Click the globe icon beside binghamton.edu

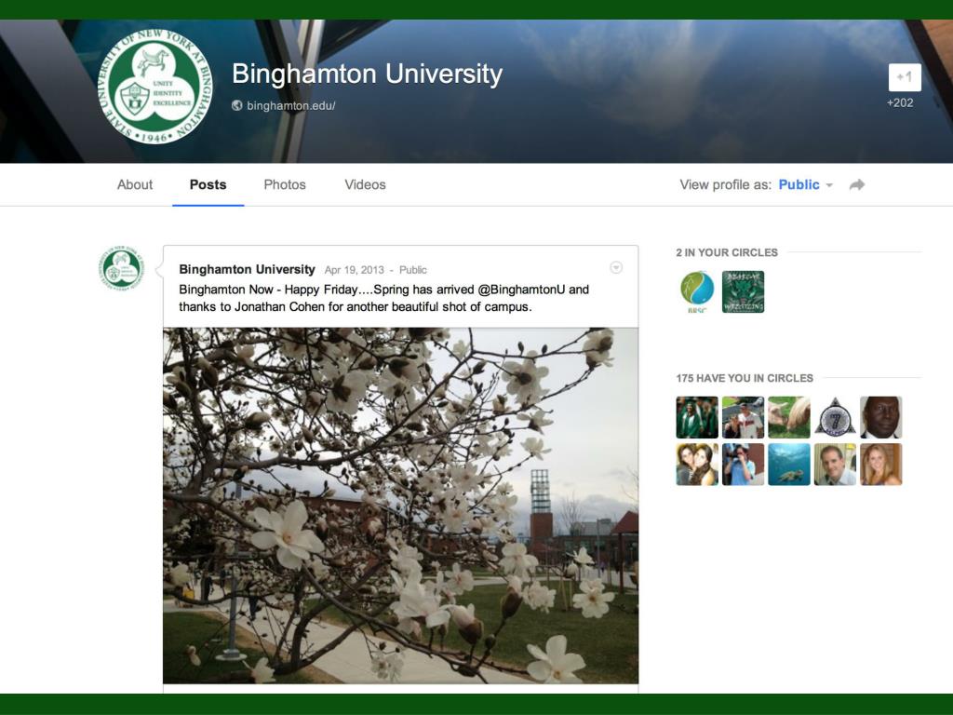point(237,105)
